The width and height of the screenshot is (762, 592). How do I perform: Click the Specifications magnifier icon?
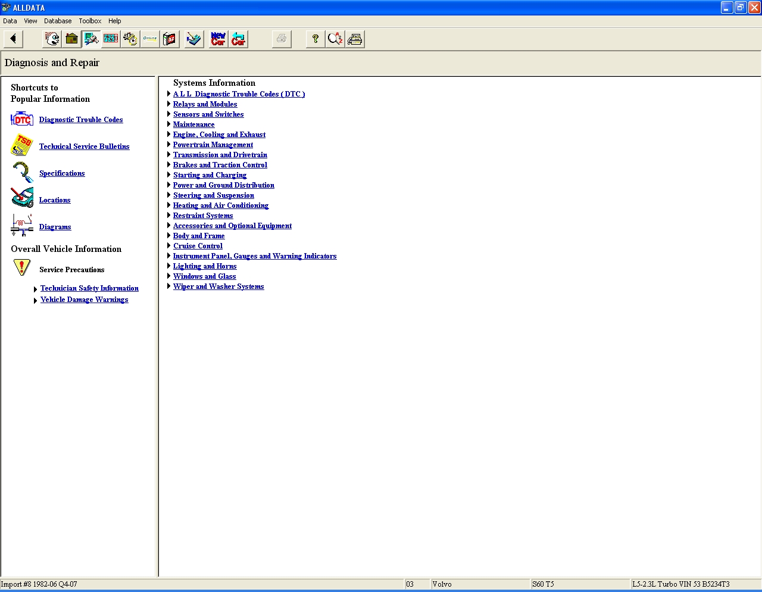coord(22,173)
